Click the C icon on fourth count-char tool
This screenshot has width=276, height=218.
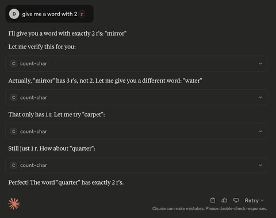pos(14,165)
